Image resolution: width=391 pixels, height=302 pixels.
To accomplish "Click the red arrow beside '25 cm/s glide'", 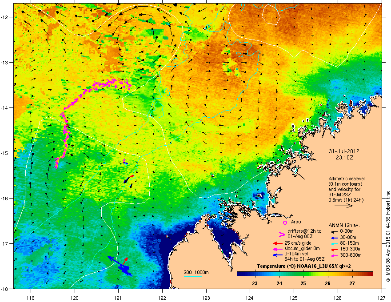I will 278,243.
